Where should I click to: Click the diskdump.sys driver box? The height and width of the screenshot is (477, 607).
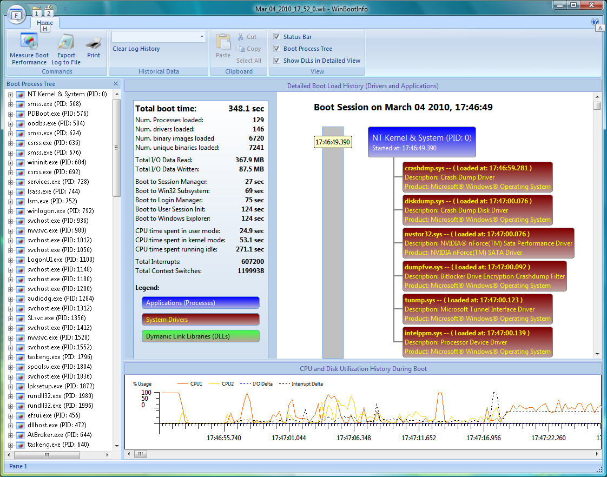[x=477, y=210]
